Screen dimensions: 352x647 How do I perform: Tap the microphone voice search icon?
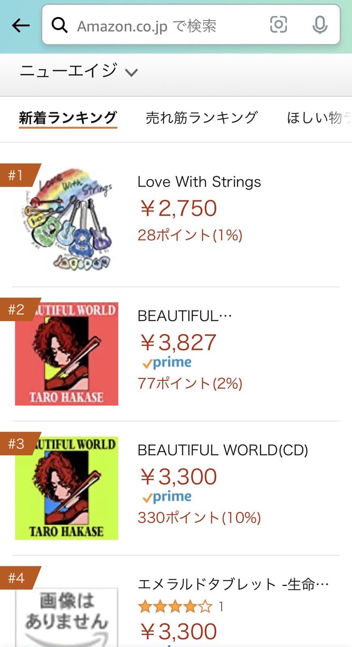coord(320,25)
